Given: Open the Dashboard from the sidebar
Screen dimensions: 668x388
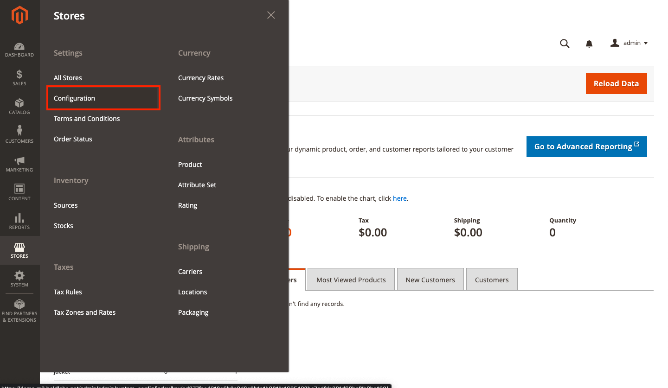Looking at the screenshot, I should pos(19,50).
